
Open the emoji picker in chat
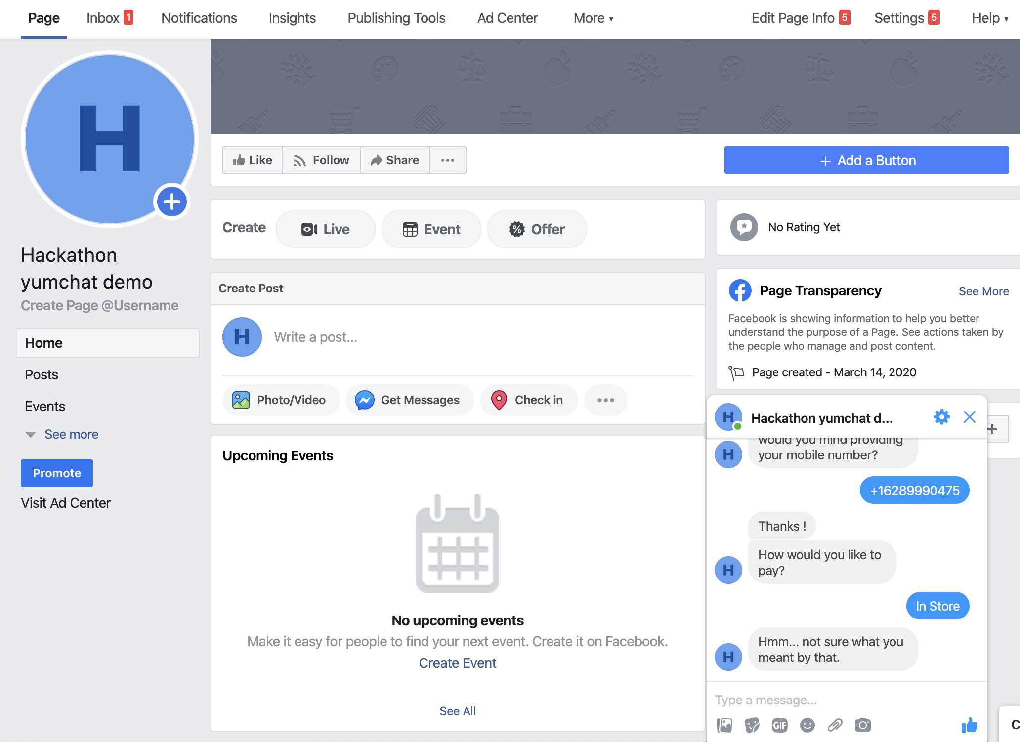[x=807, y=725]
